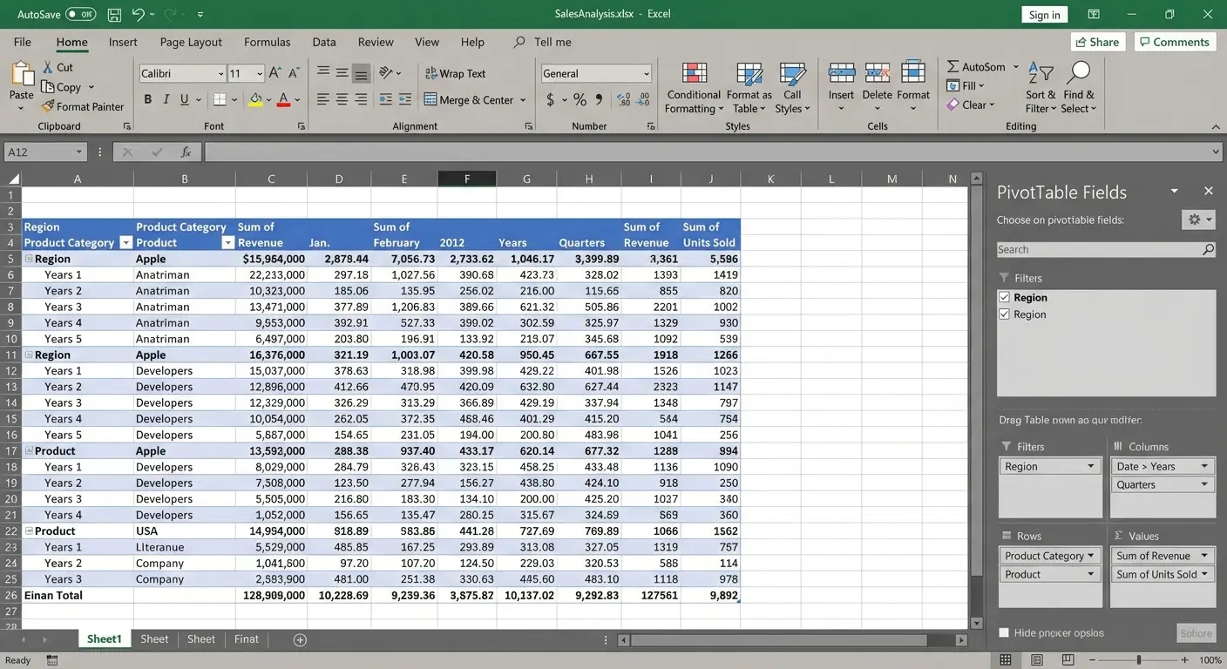Viewport: 1227px width, 669px height.
Task: Apply bold formatting from the Font group
Action: point(147,98)
